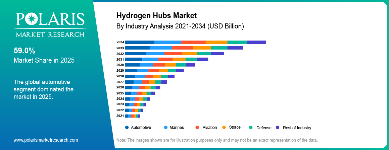
Task: Click the '59.0%' market share figure
Action: (x=24, y=51)
